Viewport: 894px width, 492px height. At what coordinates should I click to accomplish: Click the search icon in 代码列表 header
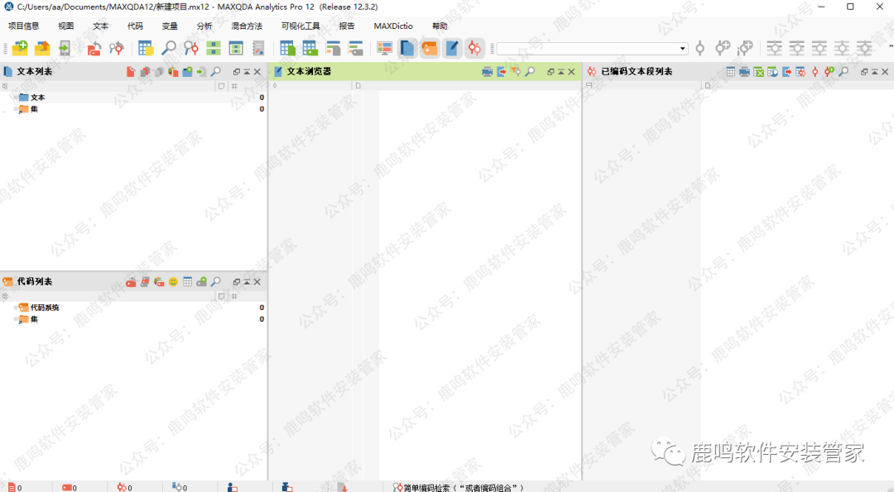(x=215, y=282)
